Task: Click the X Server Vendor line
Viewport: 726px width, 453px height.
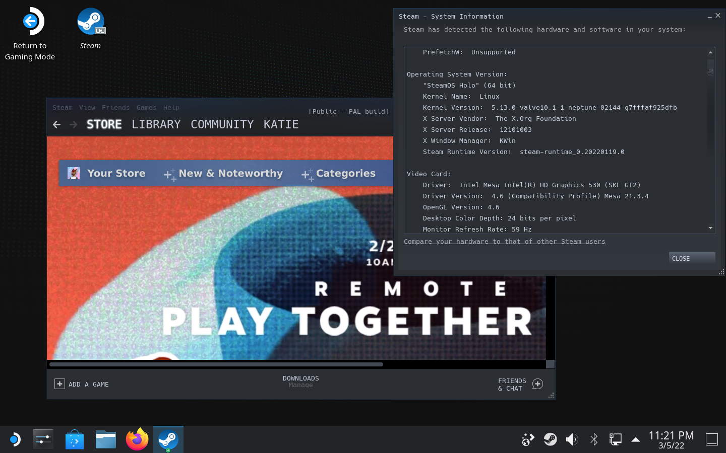Action: [x=499, y=119]
